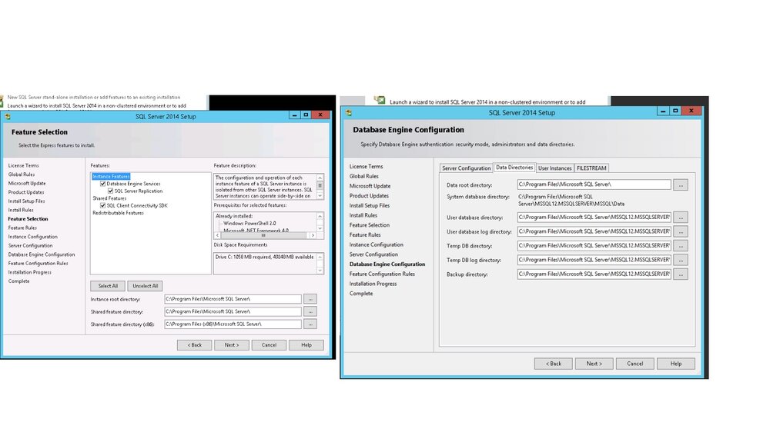The height and width of the screenshot is (432, 770).
Task: Edit the Shared feature directory field
Action: [233, 311]
